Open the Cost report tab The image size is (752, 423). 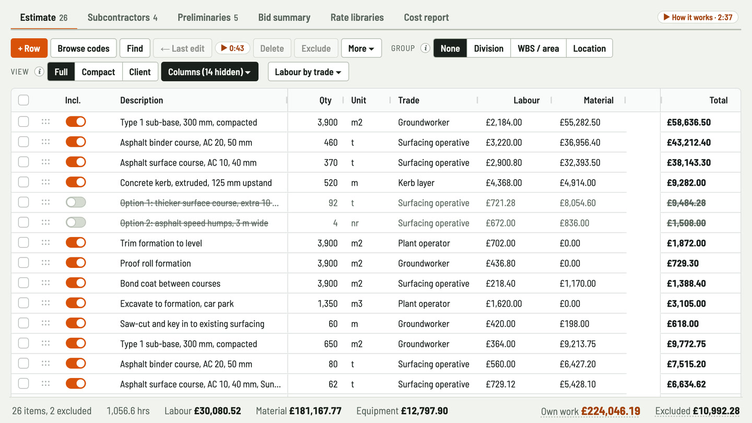coord(426,17)
